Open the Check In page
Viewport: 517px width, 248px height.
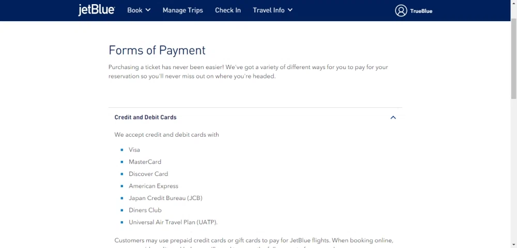228,10
